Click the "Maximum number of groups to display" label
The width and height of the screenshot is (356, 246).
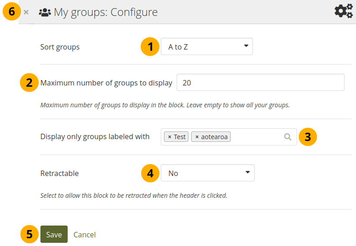(x=106, y=83)
